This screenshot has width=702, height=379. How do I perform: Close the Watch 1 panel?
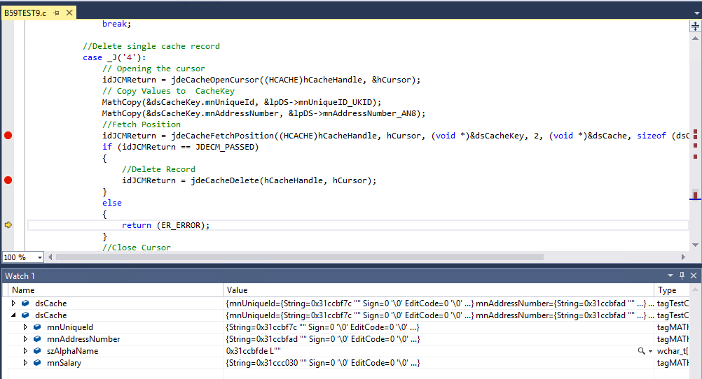[x=694, y=276]
